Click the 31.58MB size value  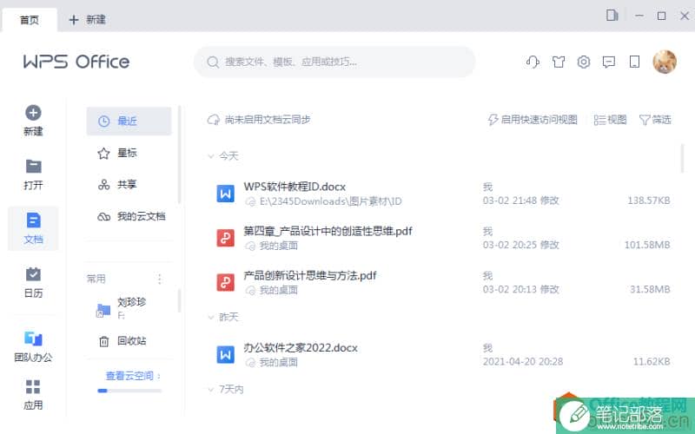point(650,289)
